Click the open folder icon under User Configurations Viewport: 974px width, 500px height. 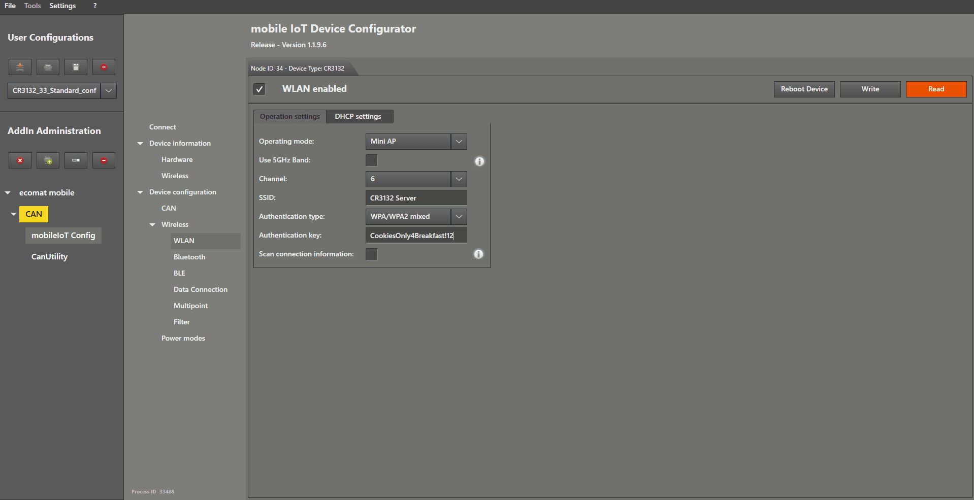(x=48, y=67)
